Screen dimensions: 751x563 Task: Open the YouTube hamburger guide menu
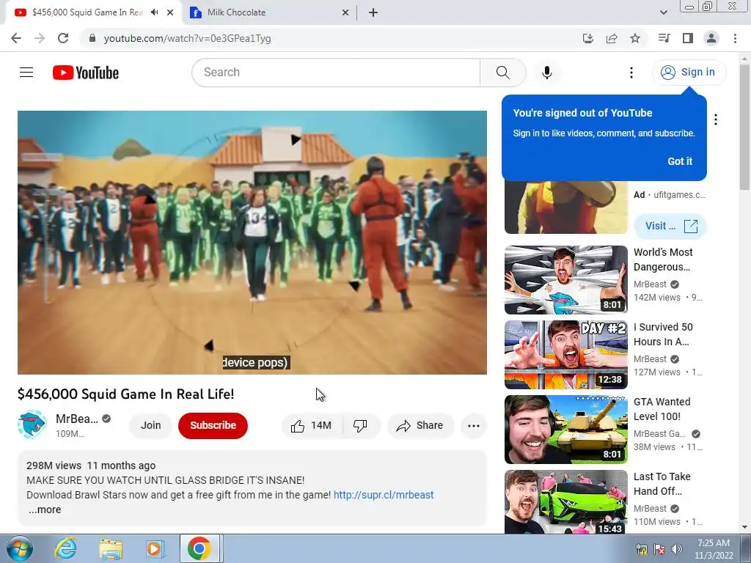tap(26, 73)
